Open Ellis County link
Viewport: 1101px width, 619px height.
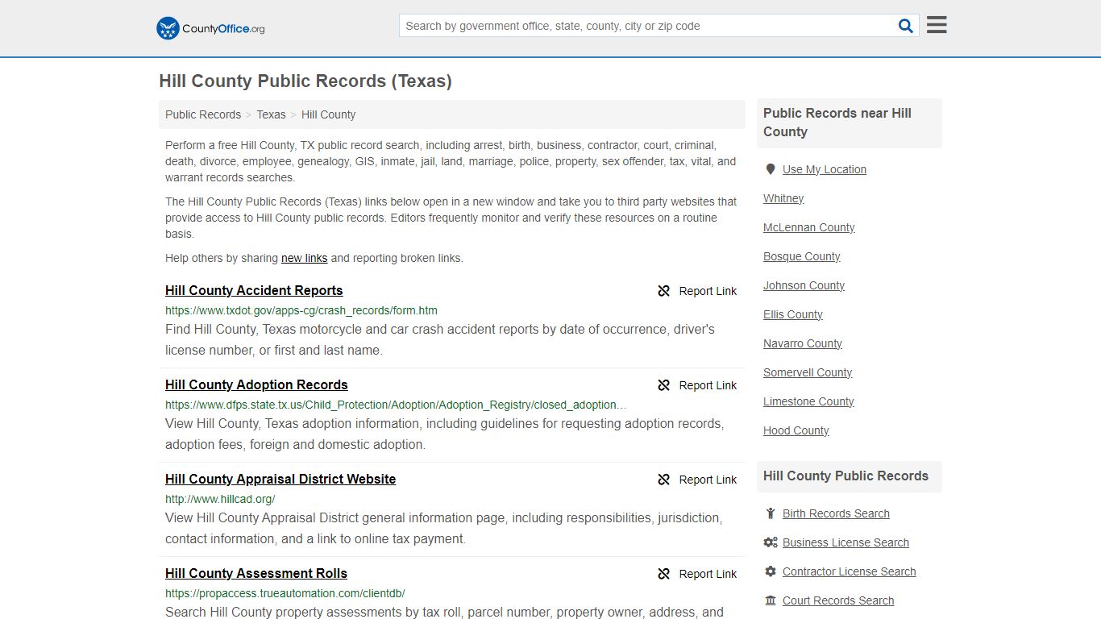point(793,314)
